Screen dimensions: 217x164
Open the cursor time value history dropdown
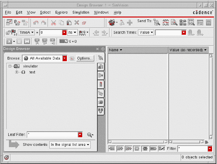coord(64,33)
